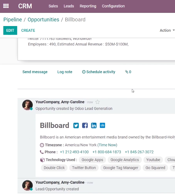Screen dimensions: 175x194
Task: Open the apps grid menu icon
Action: (6, 6)
